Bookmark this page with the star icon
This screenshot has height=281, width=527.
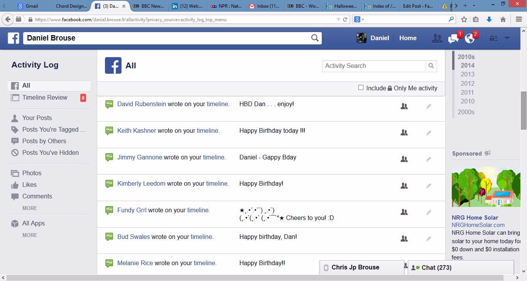pos(464,19)
